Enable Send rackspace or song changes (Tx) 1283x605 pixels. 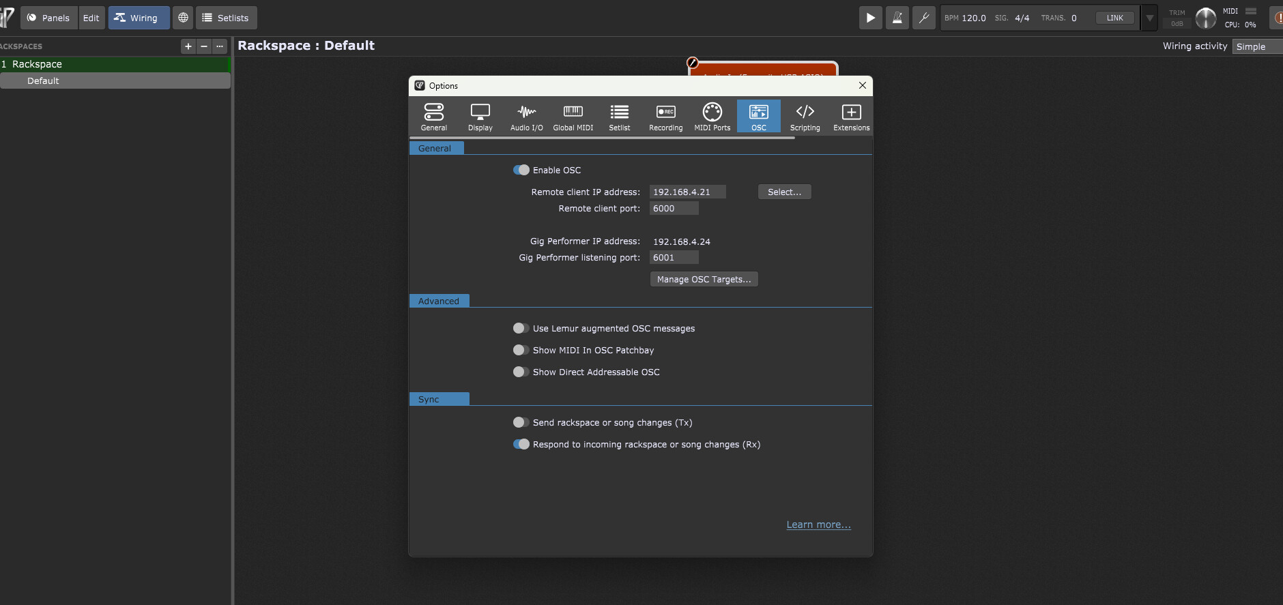(521, 422)
